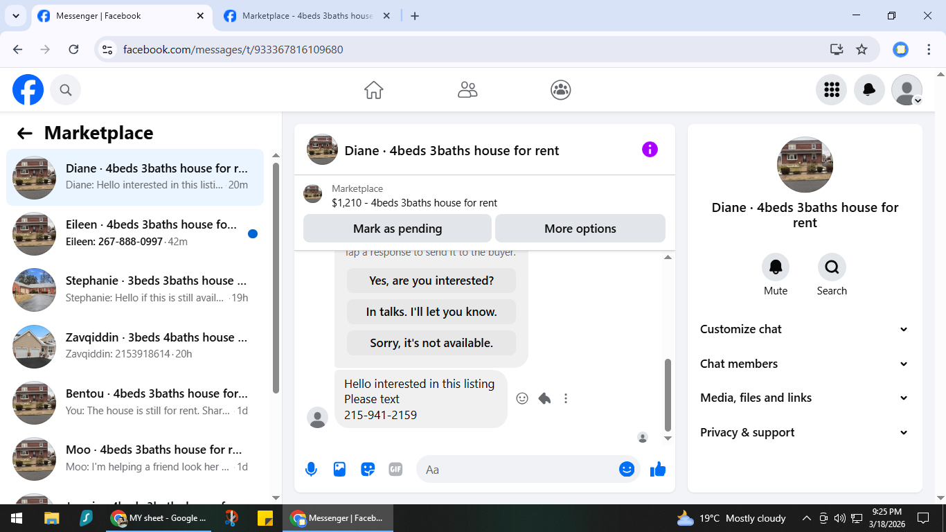The width and height of the screenshot is (946, 532).
Task: View site information icon in address bar
Action: [107, 49]
